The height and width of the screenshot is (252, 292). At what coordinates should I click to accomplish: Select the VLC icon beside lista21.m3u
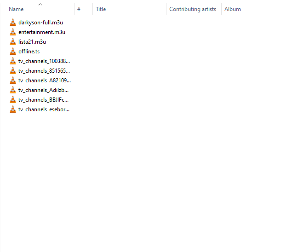coord(13,41)
